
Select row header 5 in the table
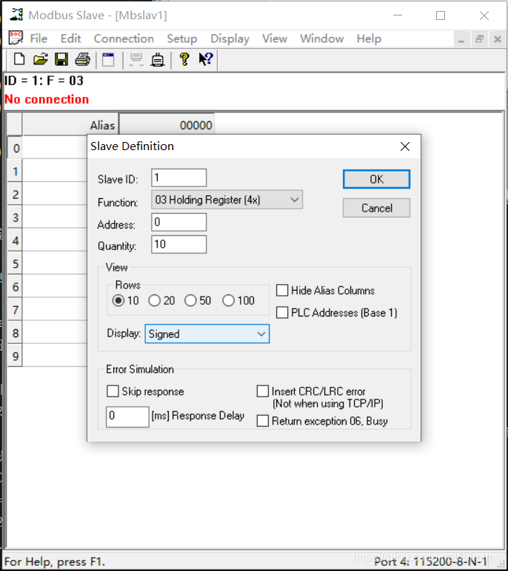tap(15, 263)
